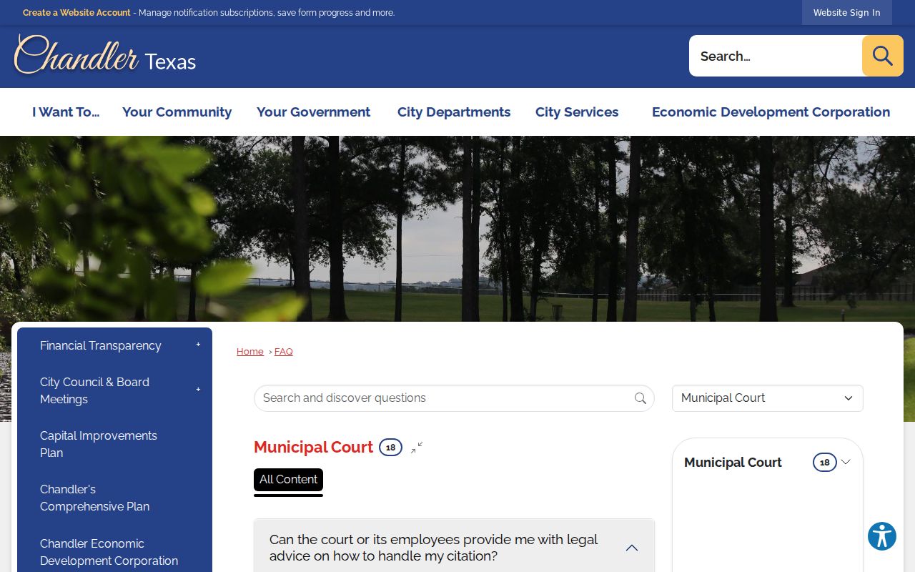Click Website Sign In button
915x572 pixels.
[x=846, y=13]
